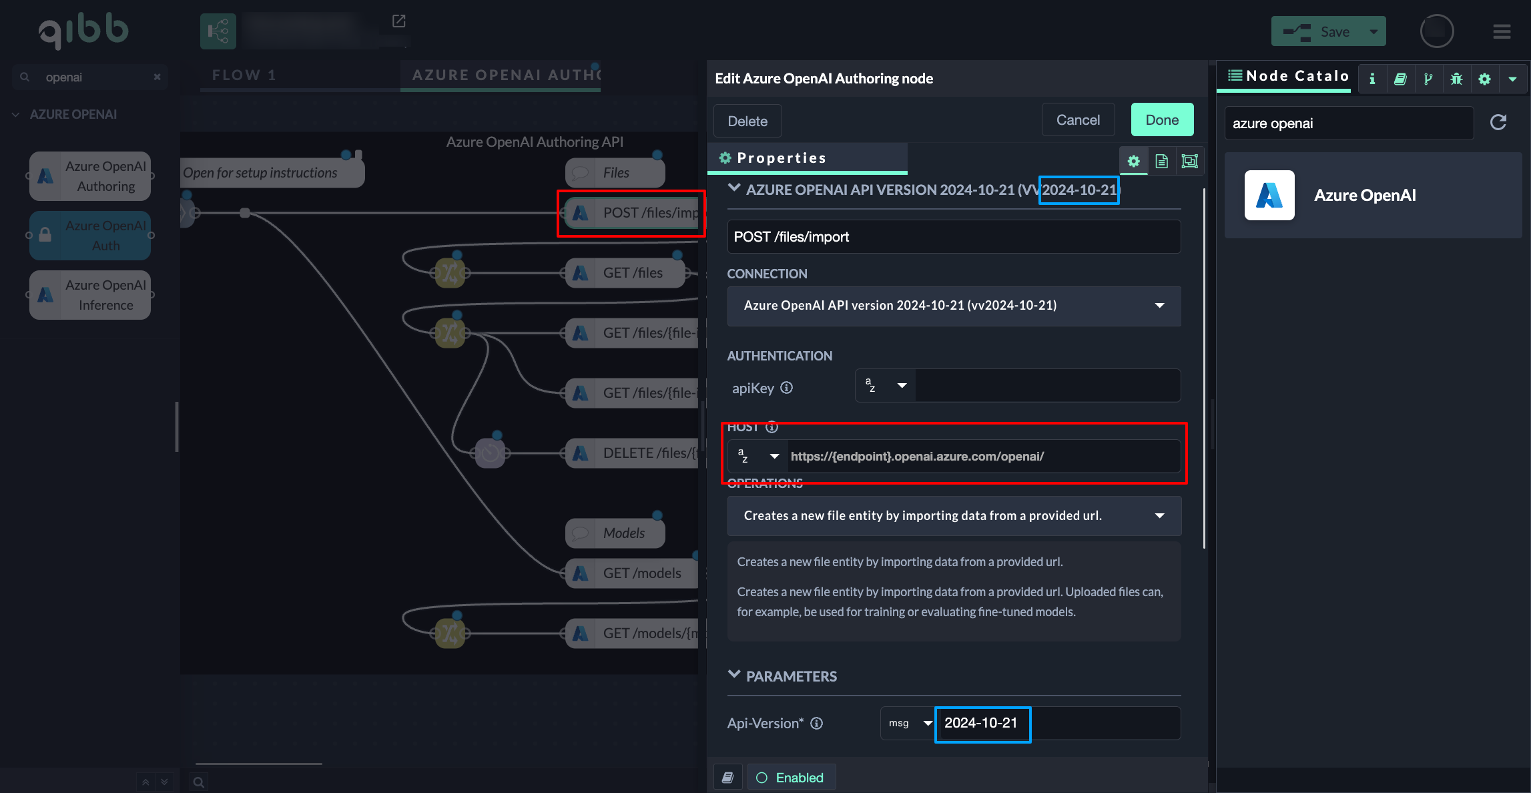Open the help book sidebar icon

[x=1400, y=79]
